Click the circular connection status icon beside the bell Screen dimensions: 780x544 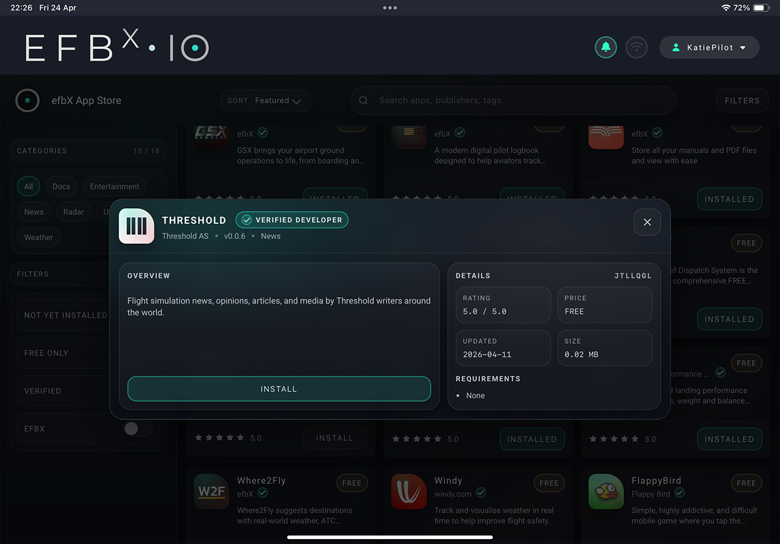(636, 47)
